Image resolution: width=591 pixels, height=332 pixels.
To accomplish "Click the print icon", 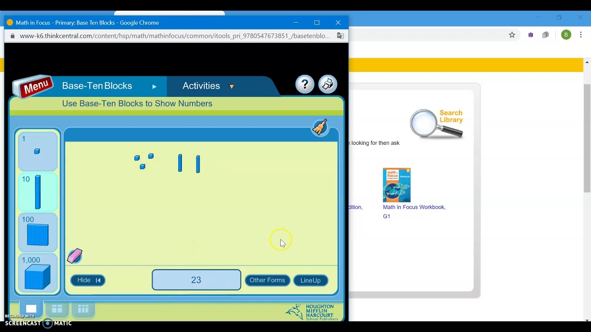I will (328, 84).
